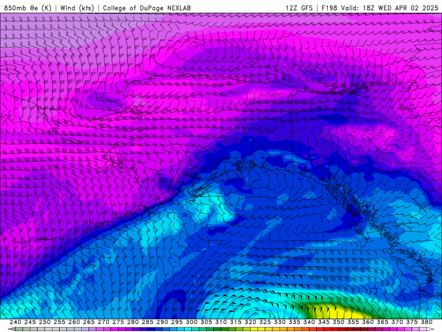Select the 335 legend number

click(x=294, y=322)
